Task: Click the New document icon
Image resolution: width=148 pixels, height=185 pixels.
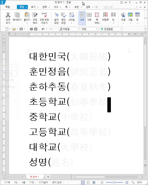Action: 7,29
